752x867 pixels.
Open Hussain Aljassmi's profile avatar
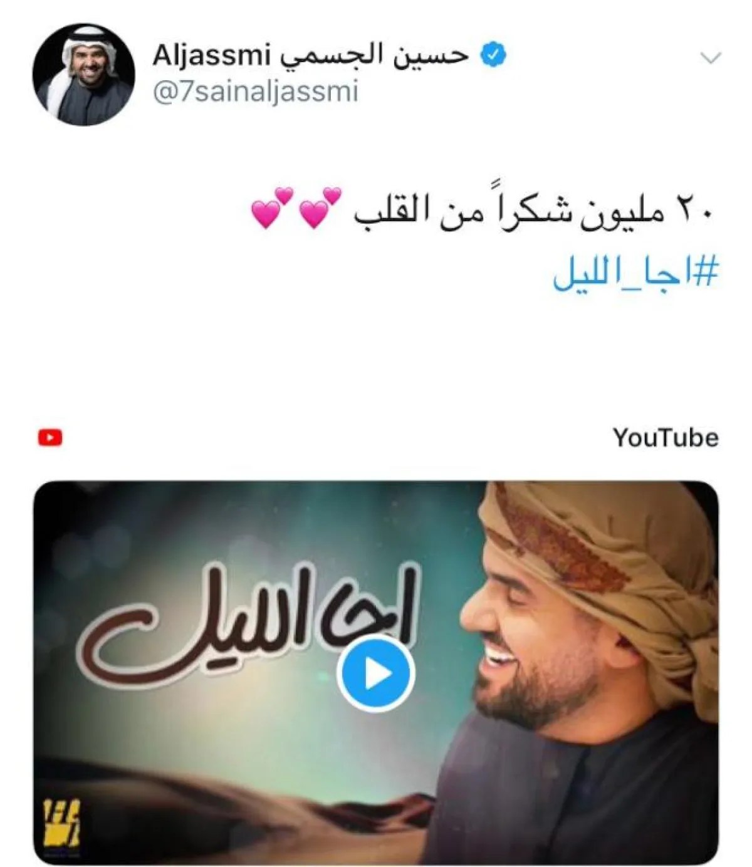[x=83, y=75]
